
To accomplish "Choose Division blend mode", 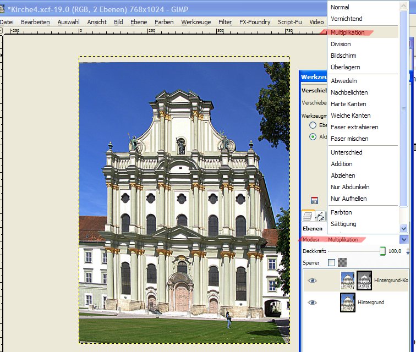I will point(341,44).
